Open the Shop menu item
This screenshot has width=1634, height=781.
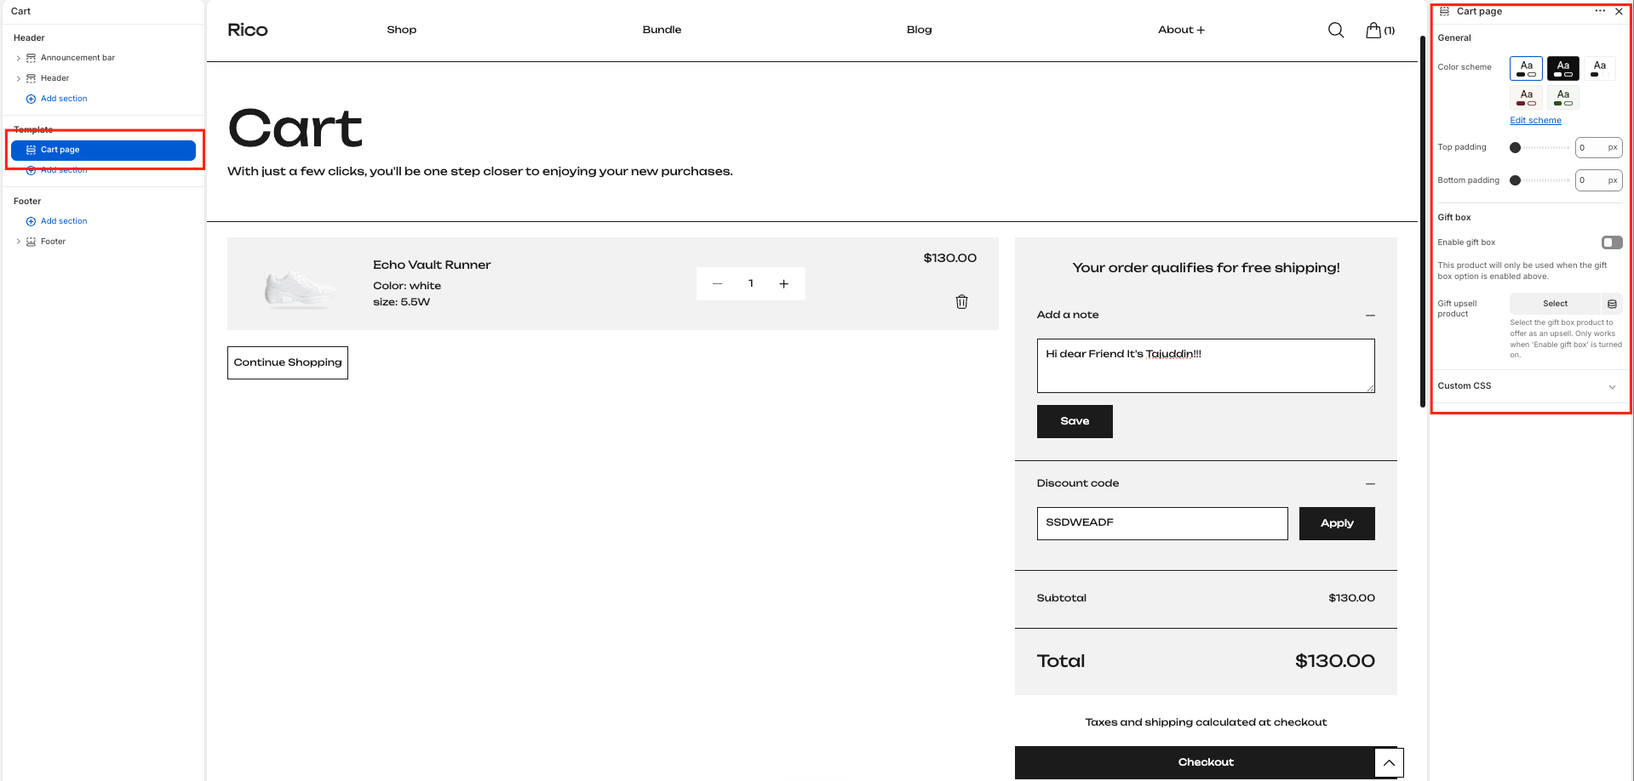pyautogui.click(x=402, y=30)
